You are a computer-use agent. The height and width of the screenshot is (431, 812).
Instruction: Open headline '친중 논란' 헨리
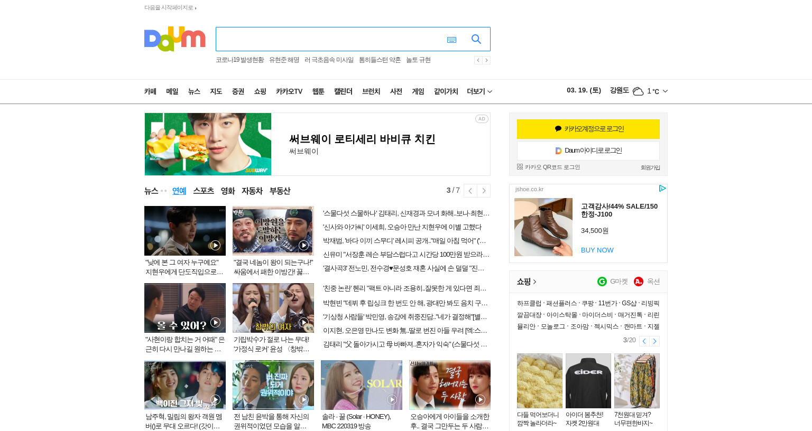405,288
